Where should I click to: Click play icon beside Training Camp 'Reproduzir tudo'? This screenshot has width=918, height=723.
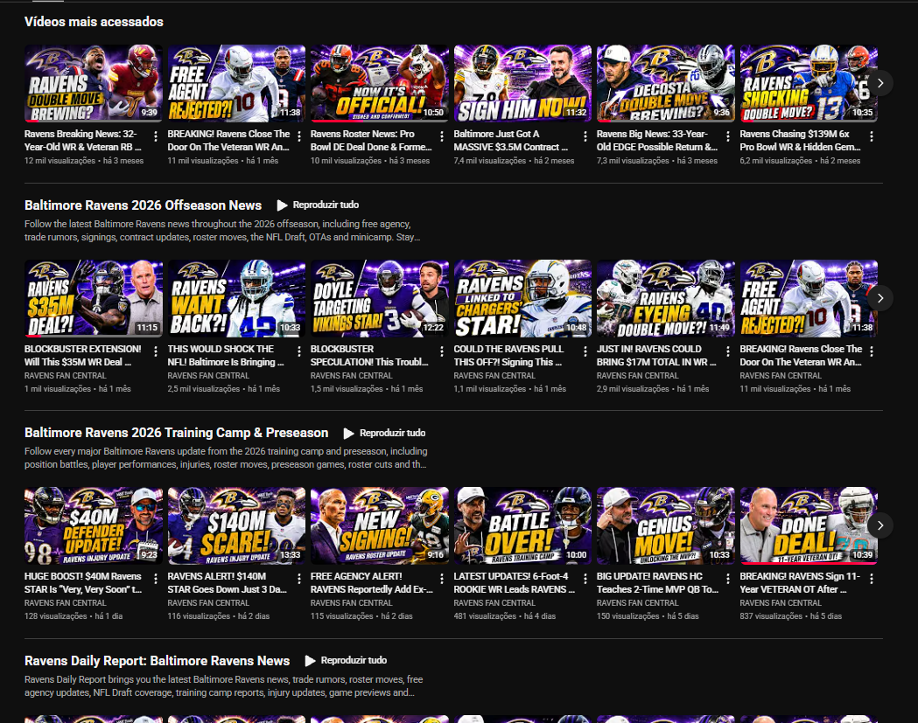349,434
